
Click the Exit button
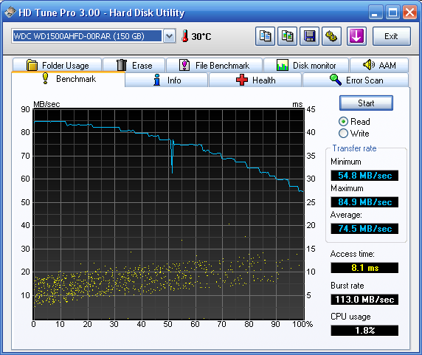click(x=391, y=36)
